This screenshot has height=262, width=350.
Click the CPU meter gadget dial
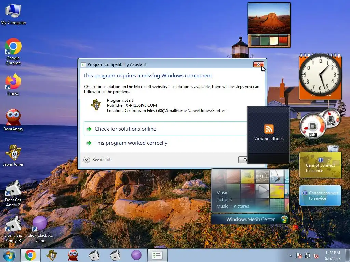coord(312,126)
